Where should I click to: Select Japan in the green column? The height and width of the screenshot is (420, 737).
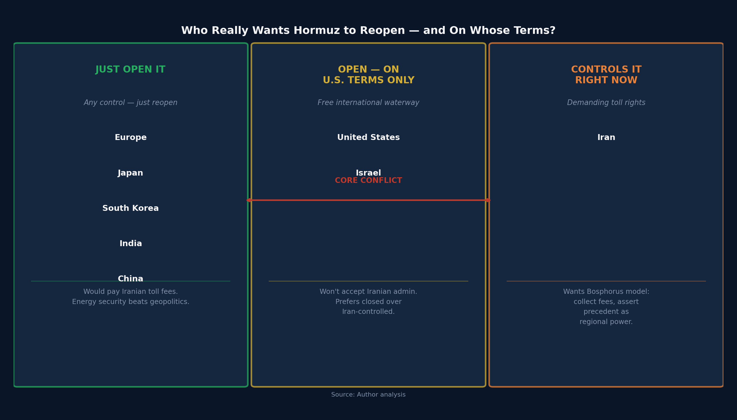[131, 173]
